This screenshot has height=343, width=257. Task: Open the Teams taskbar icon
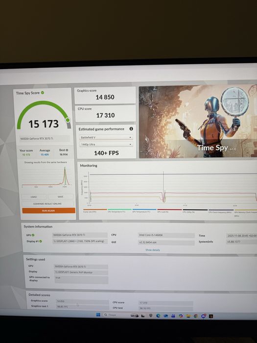[x=173, y=316]
